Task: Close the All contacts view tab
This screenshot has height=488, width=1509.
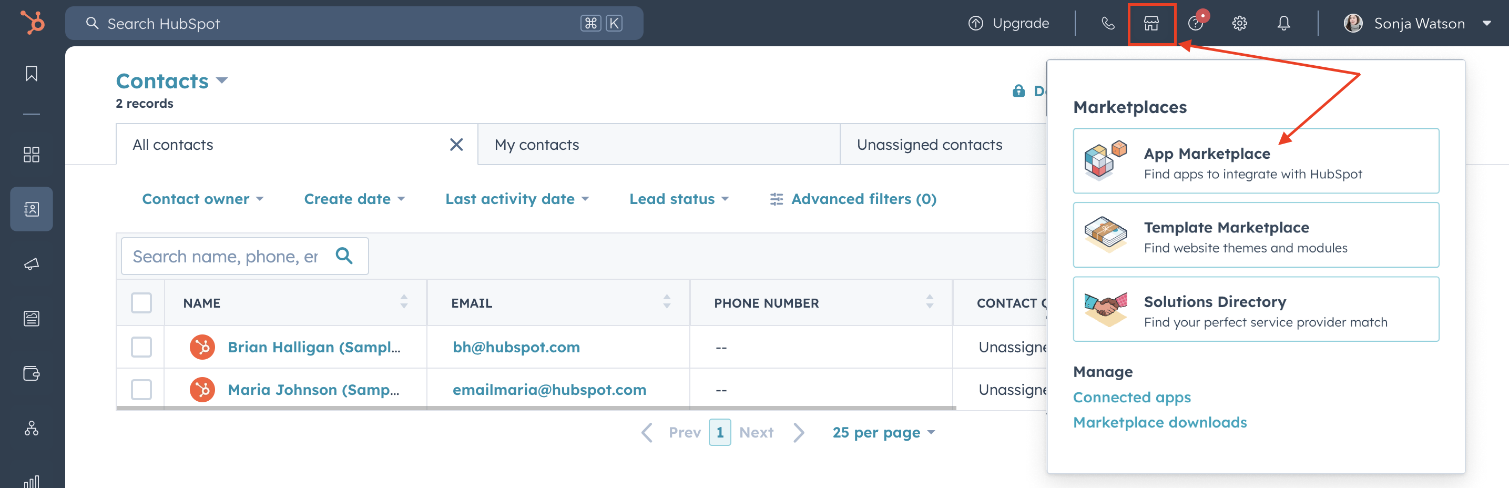Action: tap(456, 145)
